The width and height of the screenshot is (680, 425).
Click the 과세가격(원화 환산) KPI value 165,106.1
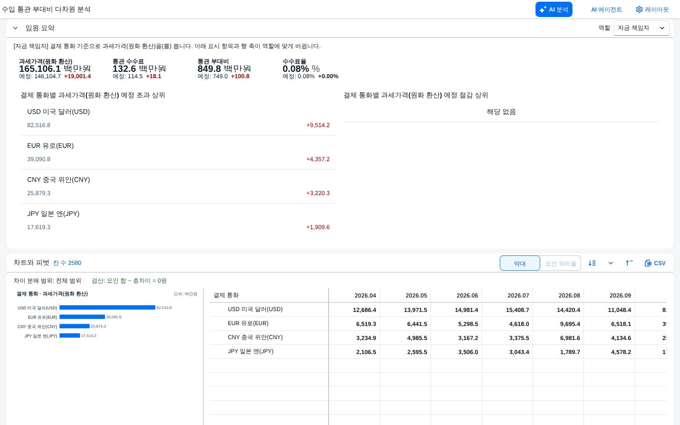click(x=40, y=69)
